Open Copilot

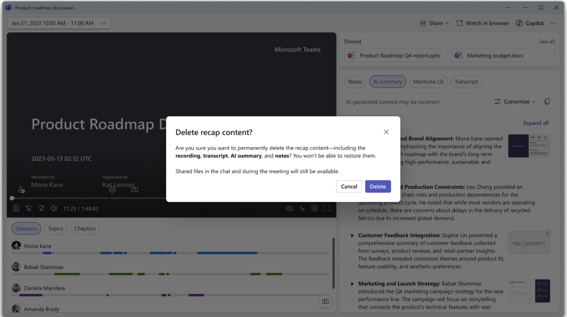click(x=530, y=23)
